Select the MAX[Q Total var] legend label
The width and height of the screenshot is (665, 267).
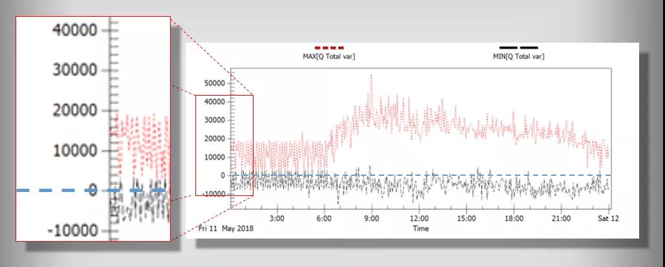[x=329, y=56]
